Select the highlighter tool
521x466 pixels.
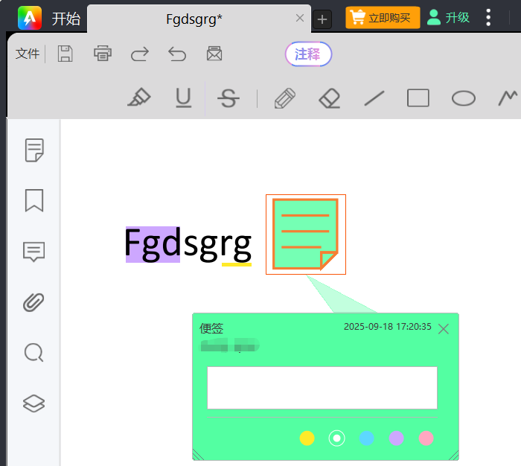tap(139, 98)
